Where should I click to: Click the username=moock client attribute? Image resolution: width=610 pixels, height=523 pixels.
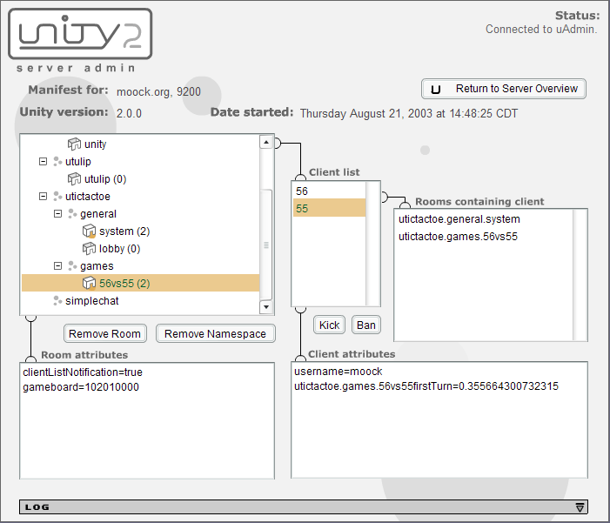click(339, 372)
